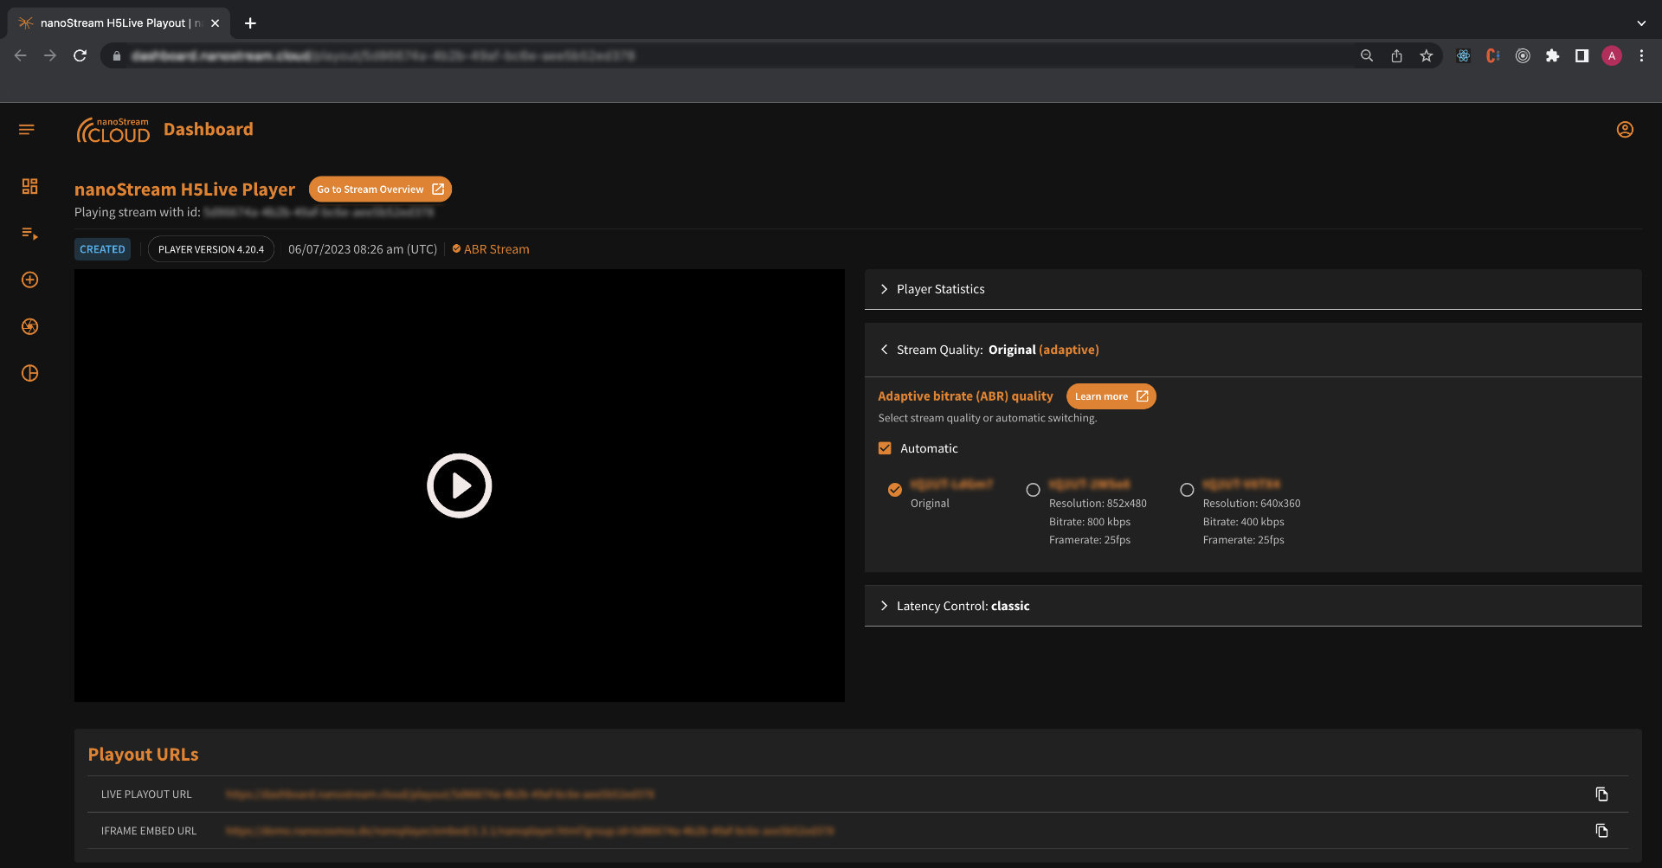Image resolution: width=1662 pixels, height=868 pixels.
Task: Select the 640x360 400 kbps stream quality
Action: click(x=1187, y=490)
